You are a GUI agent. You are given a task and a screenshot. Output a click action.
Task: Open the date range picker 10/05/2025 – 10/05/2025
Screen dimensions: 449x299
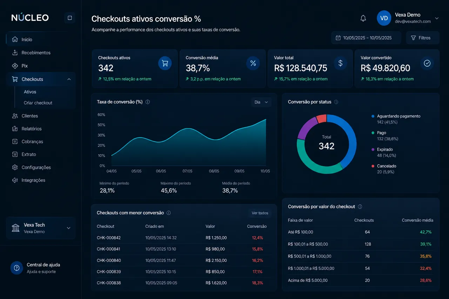366,38
